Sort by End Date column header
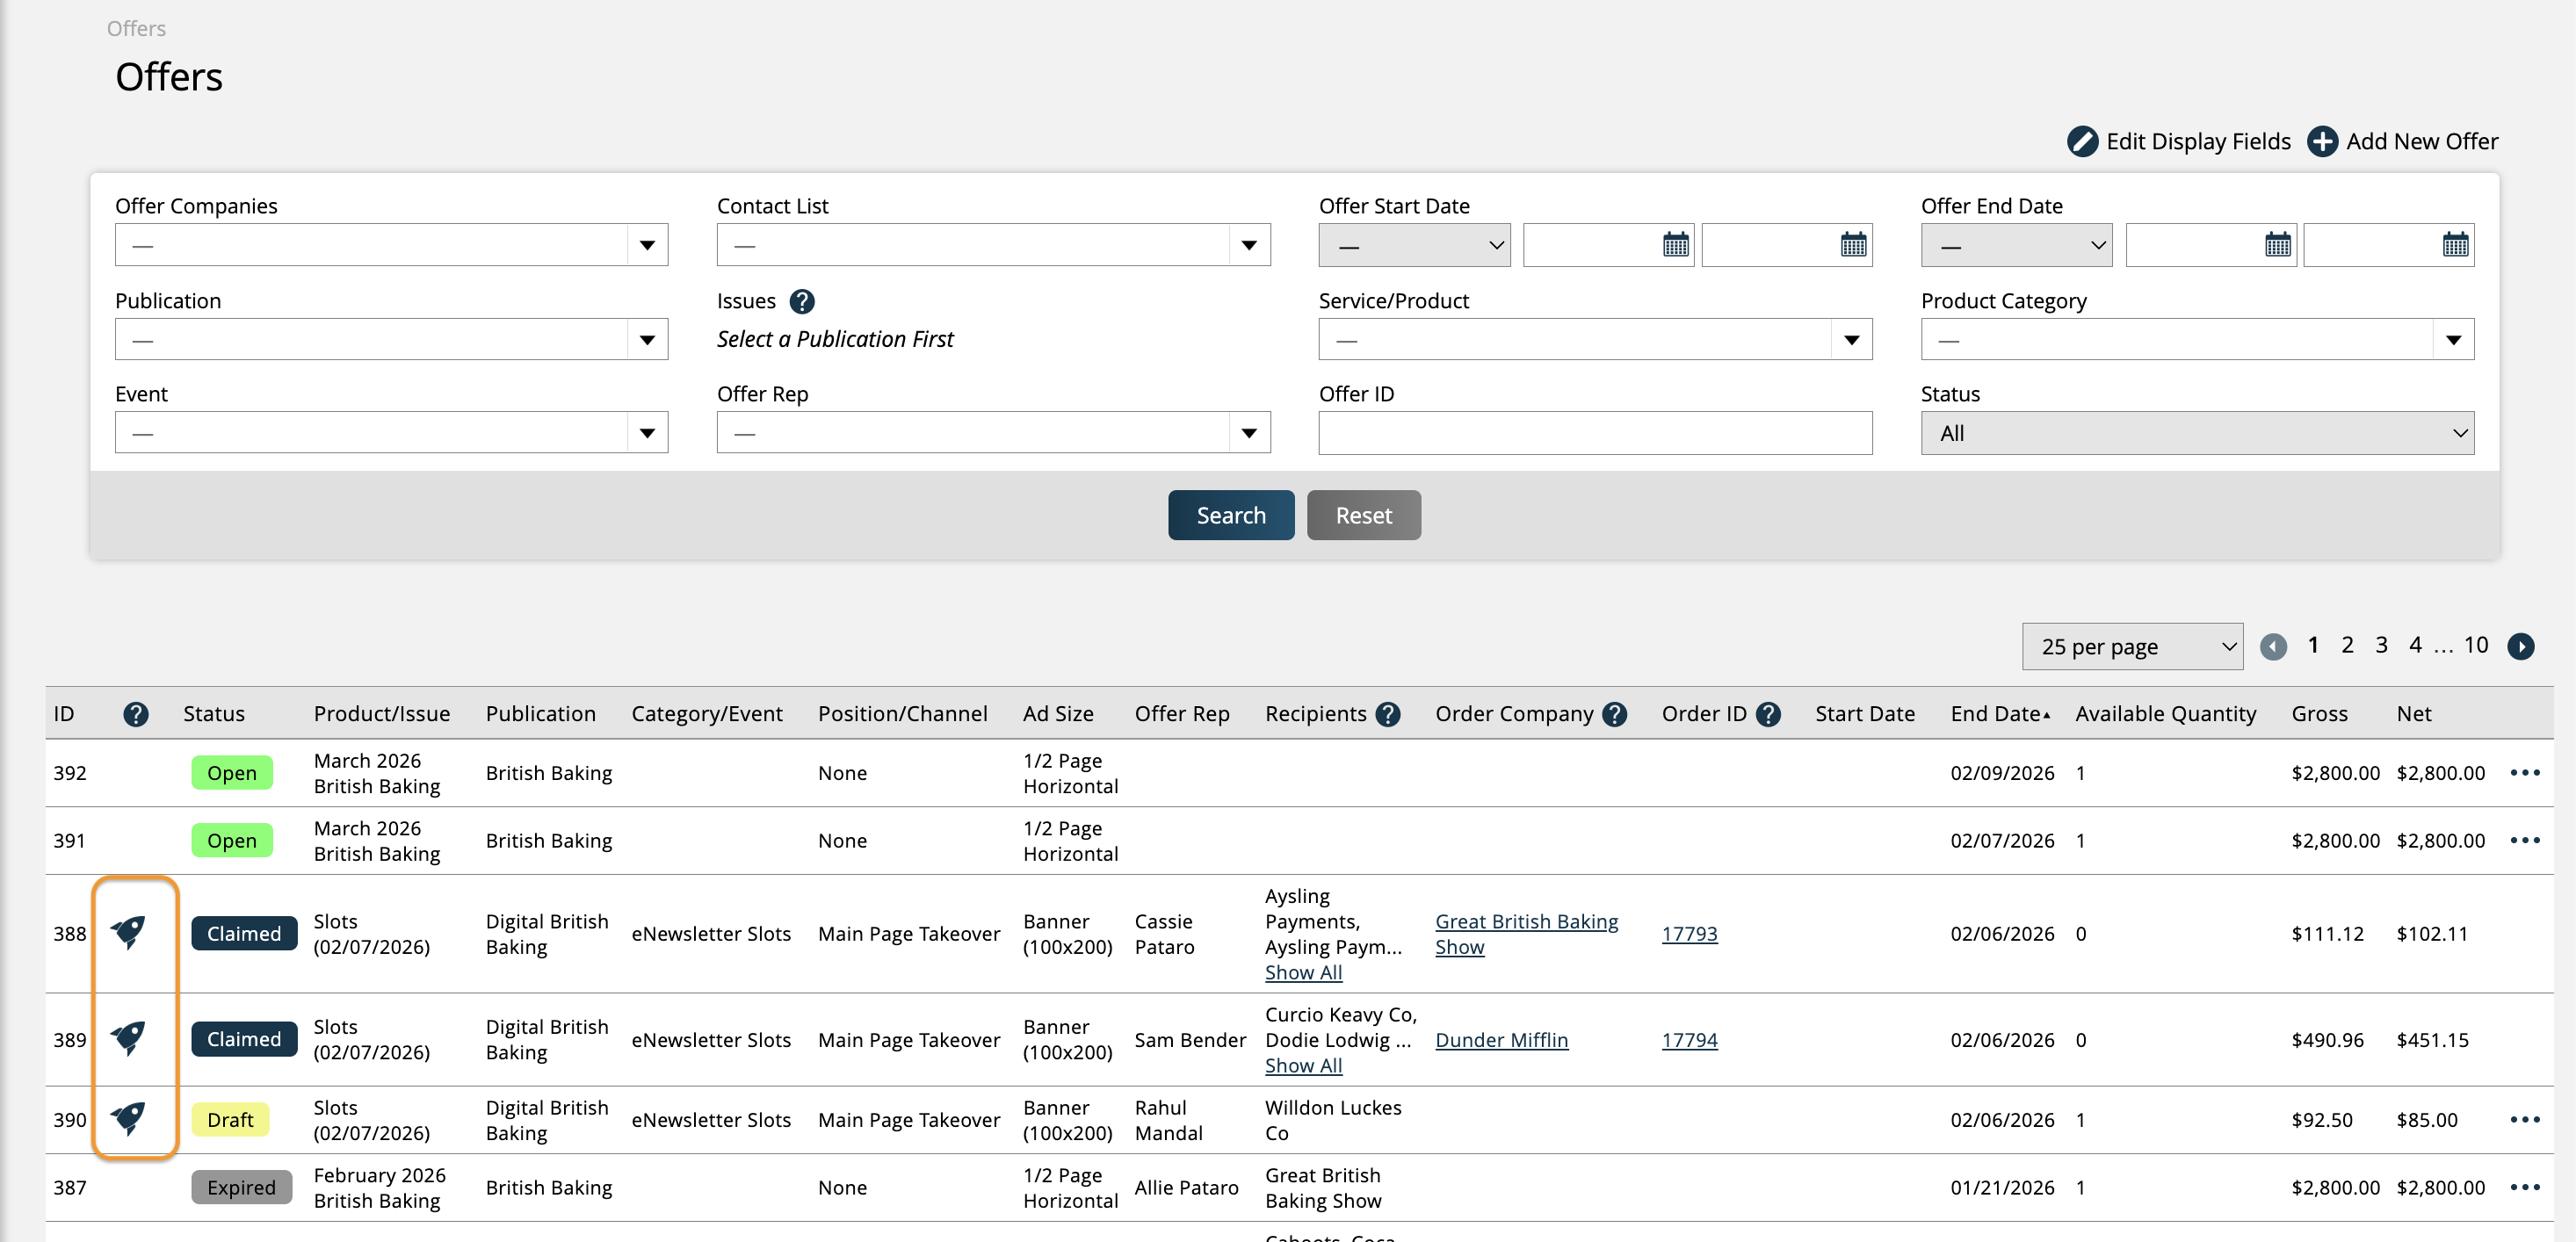Screen dimensions: 2576x1242 click(x=1997, y=714)
